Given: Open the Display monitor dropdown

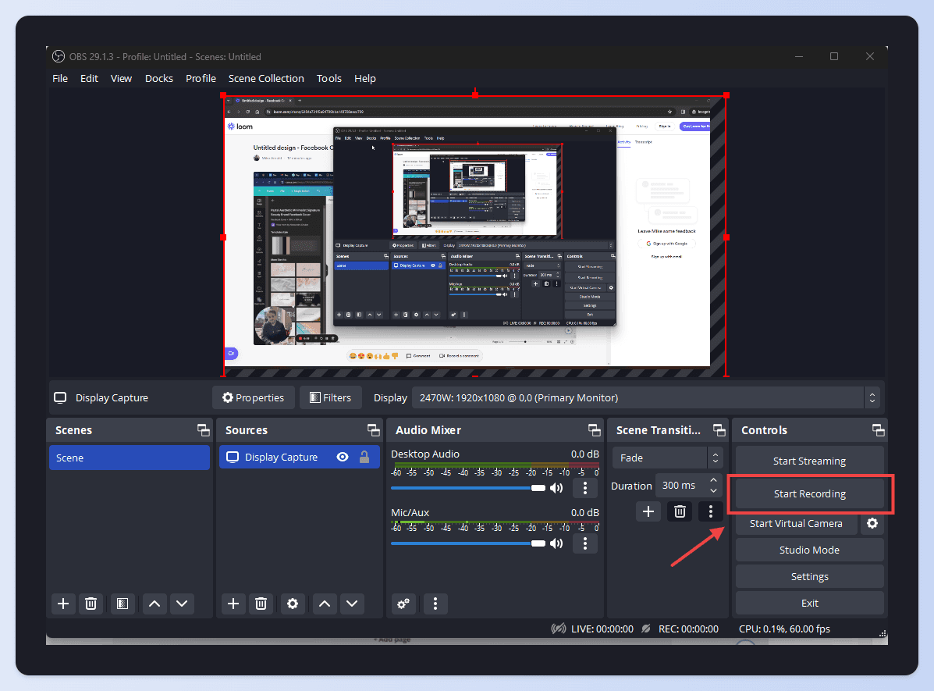Looking at the screenshot, I should [646, 397].
